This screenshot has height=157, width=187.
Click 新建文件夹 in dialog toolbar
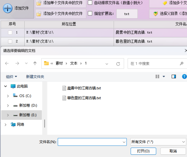coord(35,77)
